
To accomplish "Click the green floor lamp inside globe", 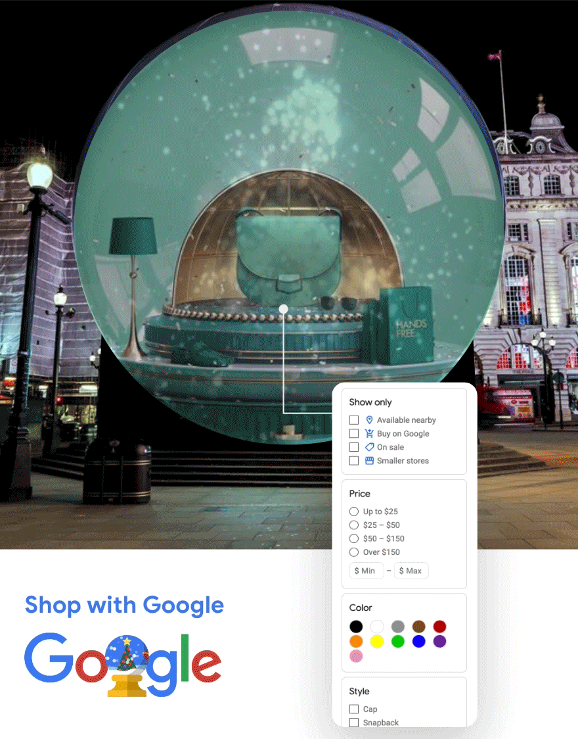I will point(133,287).
